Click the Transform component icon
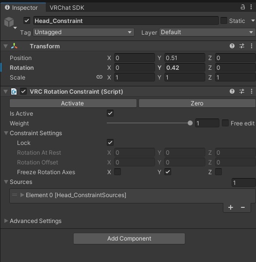 pos(14,46)
